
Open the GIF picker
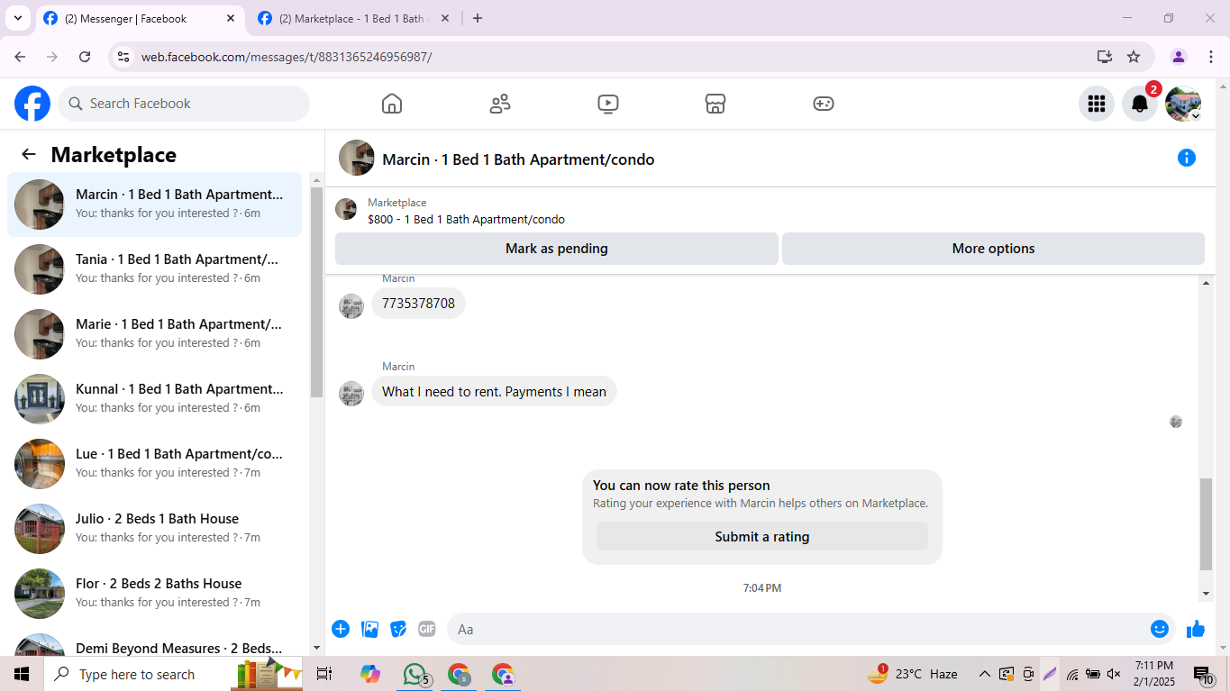[x=427, y=629]
